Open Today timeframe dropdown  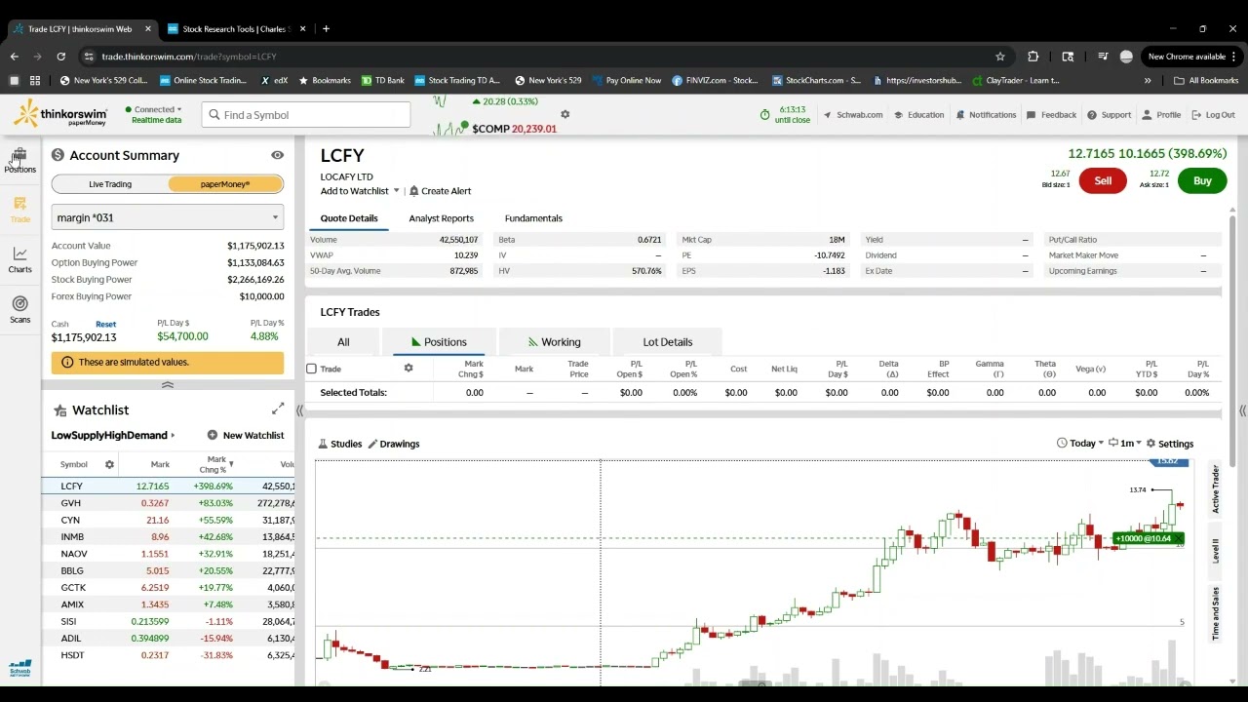pyautogui.click(x=1080, y=444)
